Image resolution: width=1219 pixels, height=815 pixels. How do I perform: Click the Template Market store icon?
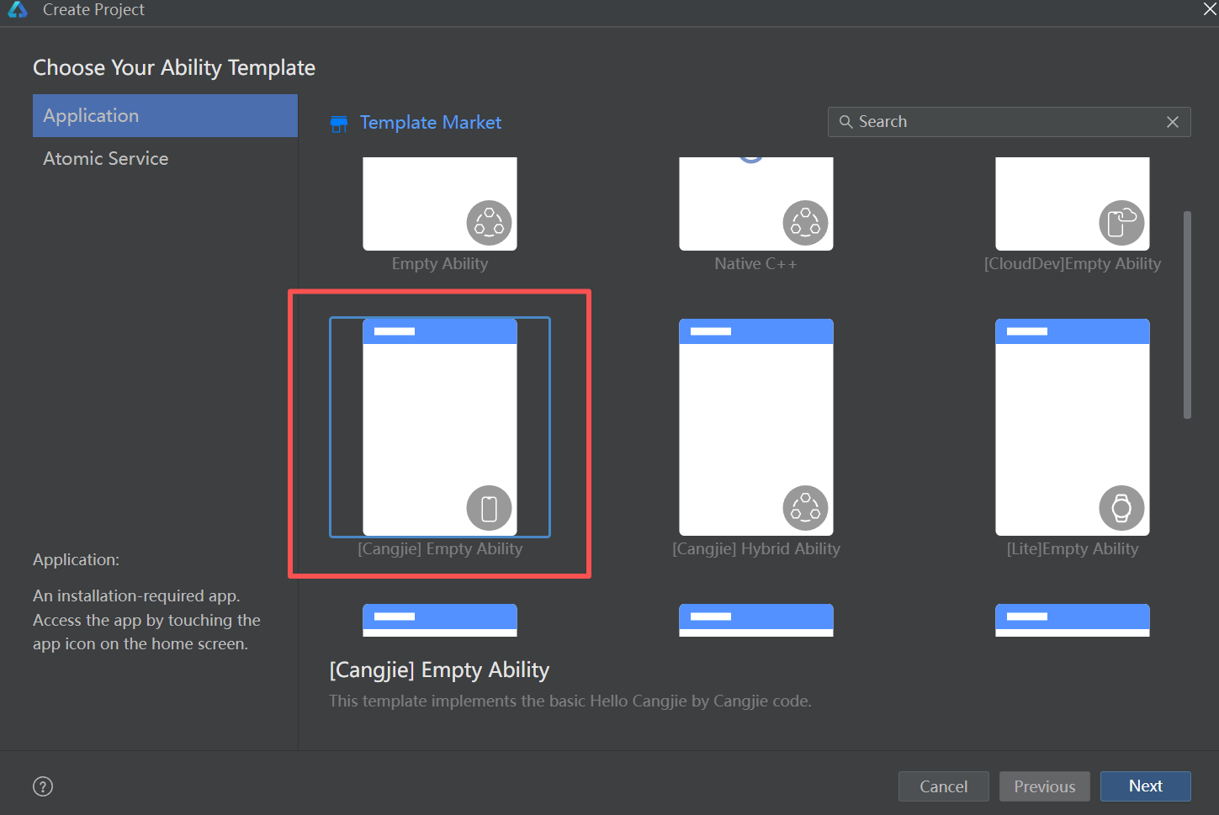tap(339, 124)
